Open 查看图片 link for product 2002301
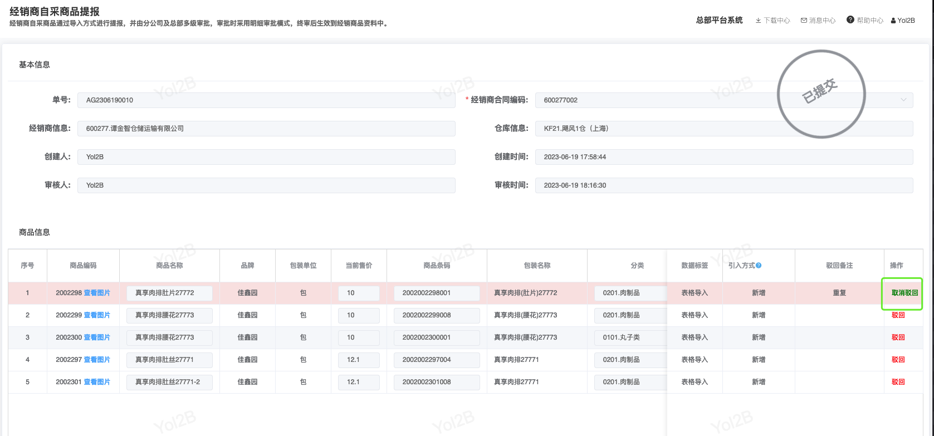The height and width of the screenshot is (436, 934). (97, 382)
